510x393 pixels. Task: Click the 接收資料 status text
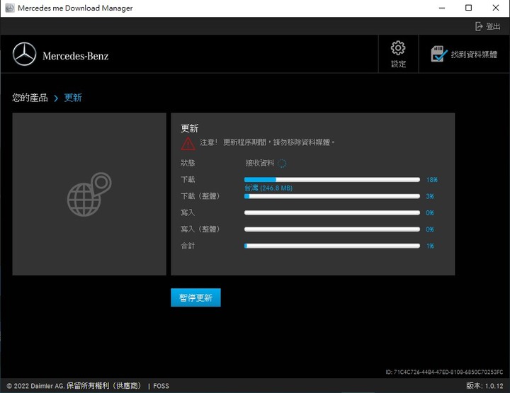coord(260,163)
